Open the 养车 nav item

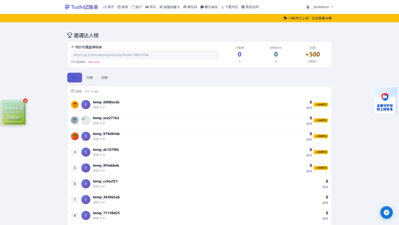tap(151, 7)
